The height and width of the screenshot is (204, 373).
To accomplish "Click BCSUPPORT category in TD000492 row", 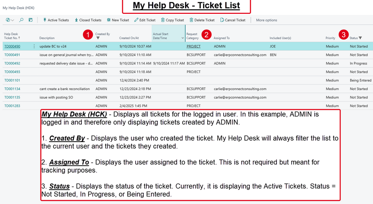I will tap(196, 64).
